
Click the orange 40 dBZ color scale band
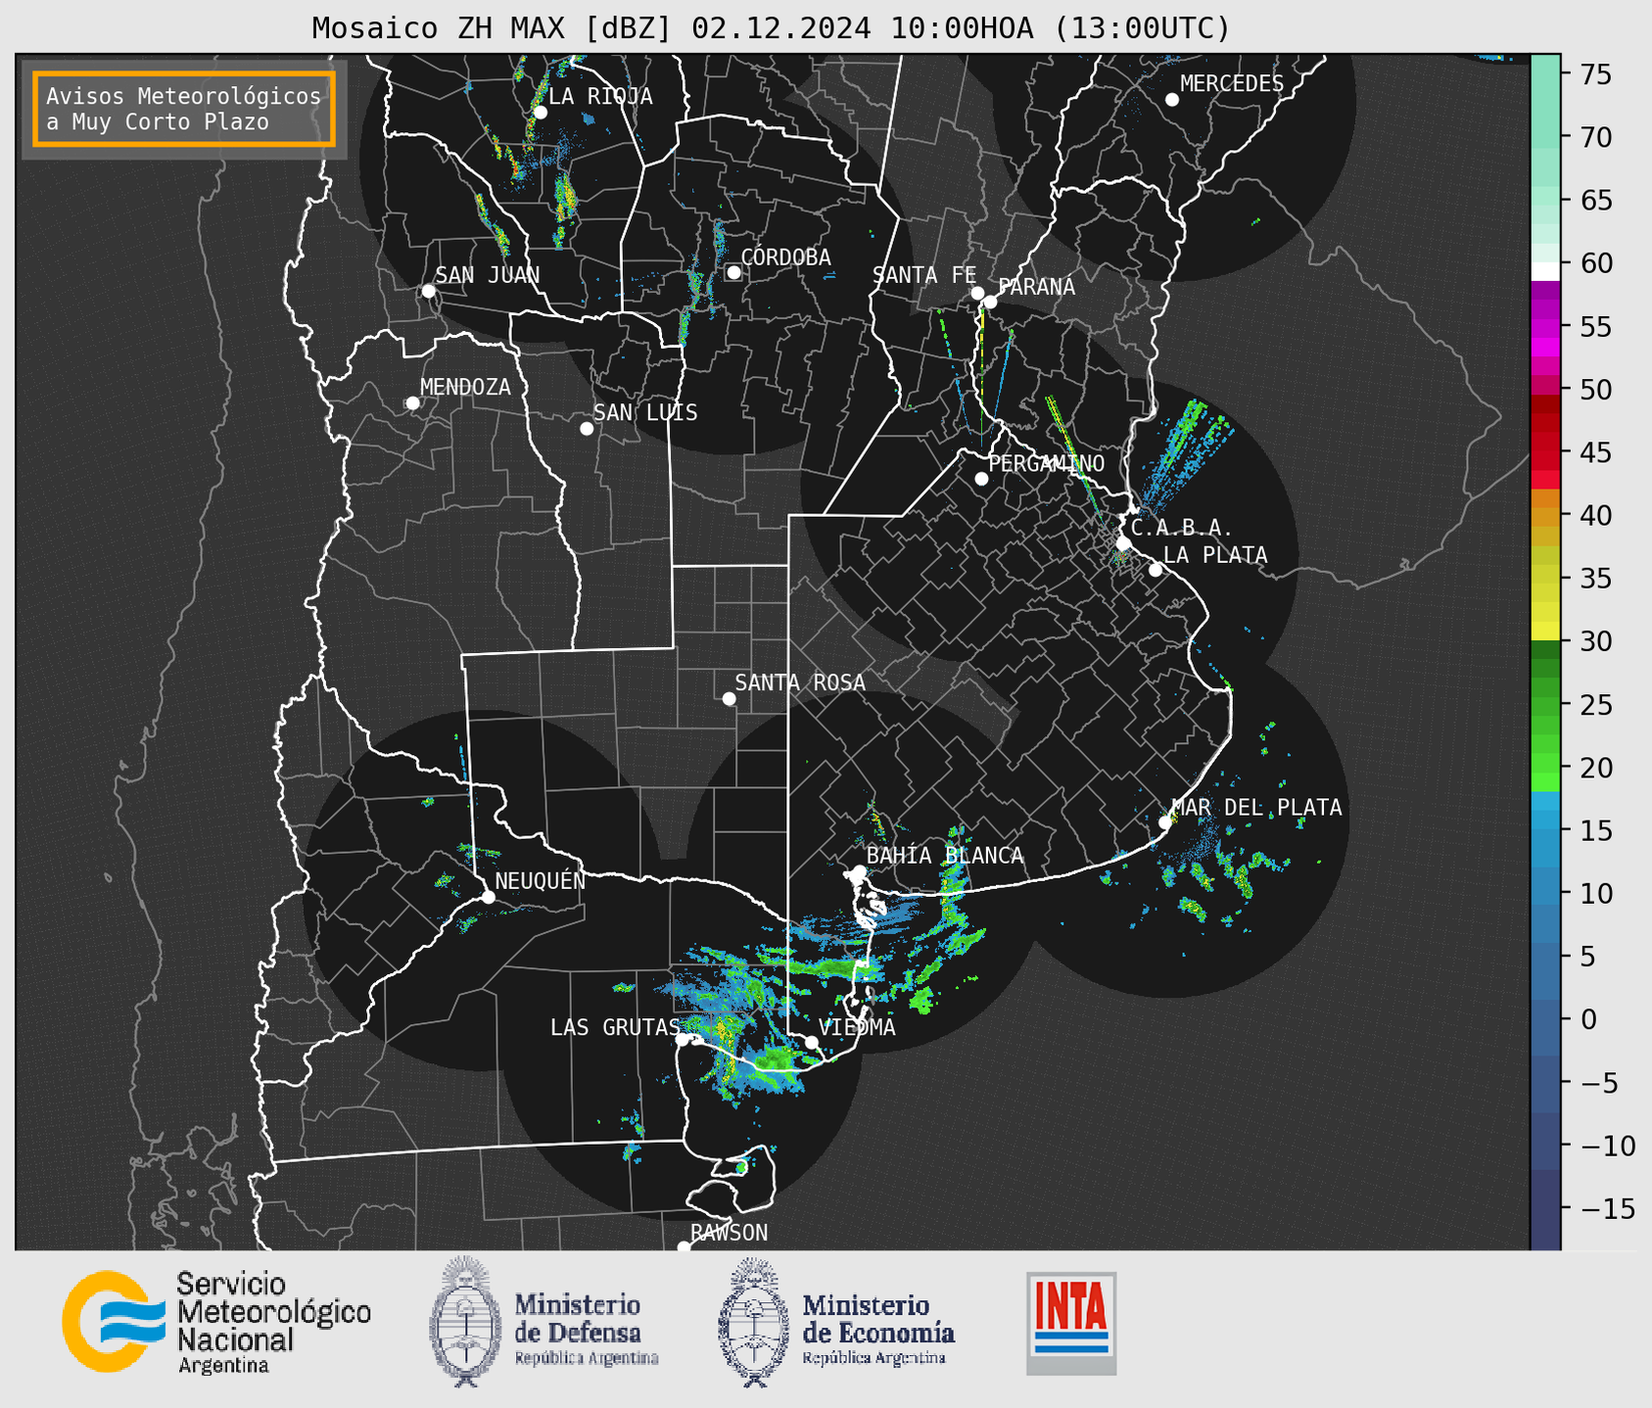1545,515
